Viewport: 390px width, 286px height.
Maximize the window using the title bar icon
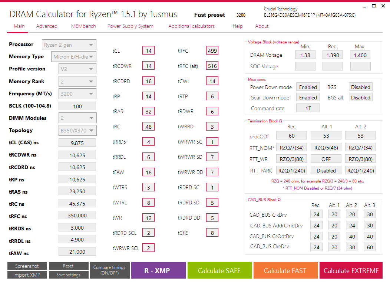pos(374,6)
